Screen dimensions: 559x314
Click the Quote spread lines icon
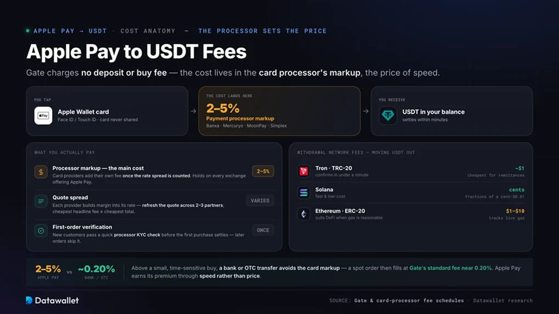coord(41,201)
